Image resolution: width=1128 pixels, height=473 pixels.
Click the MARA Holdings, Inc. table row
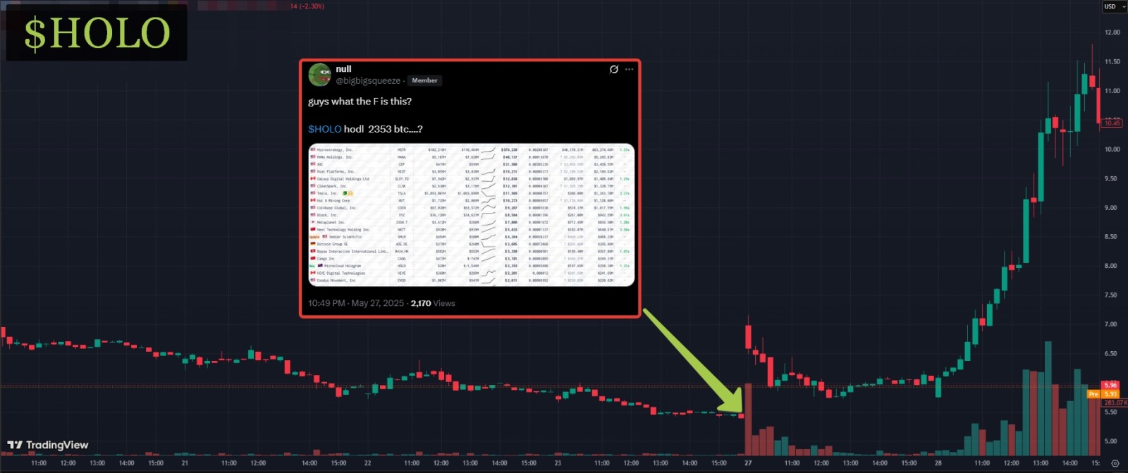click(x=471, y=157)
